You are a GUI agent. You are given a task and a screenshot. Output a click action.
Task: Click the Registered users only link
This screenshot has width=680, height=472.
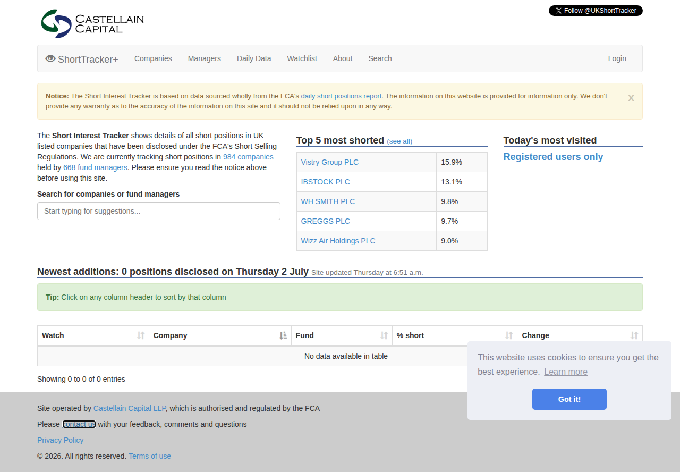[554, 157]
